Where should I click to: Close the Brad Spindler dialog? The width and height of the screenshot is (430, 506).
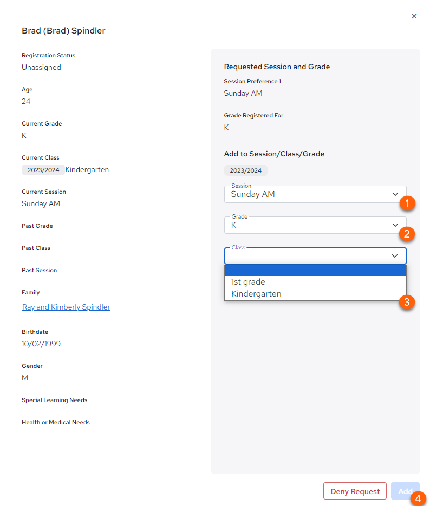tap(414, 16)
